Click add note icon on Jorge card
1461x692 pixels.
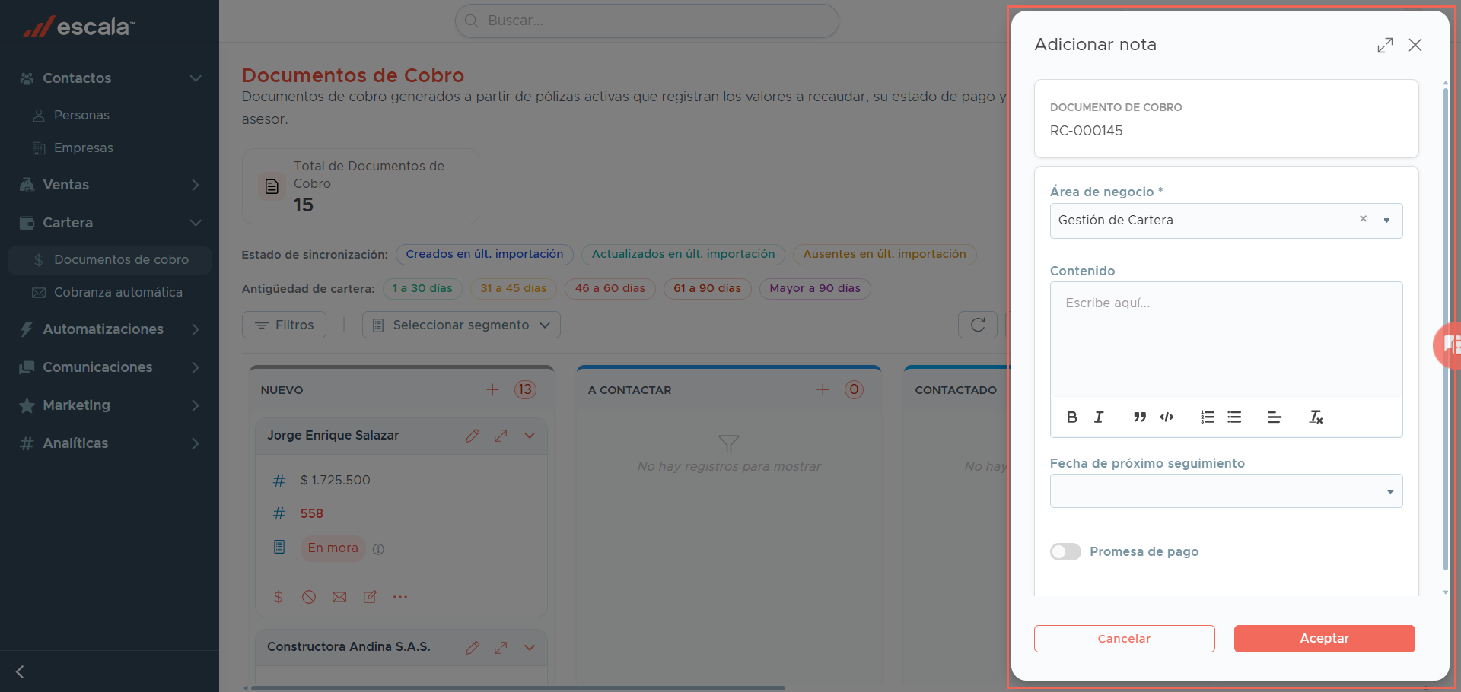point(370,597)
